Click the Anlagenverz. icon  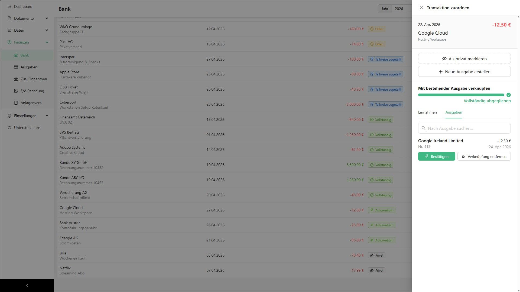pyautogui.click(x=16, y=103)
